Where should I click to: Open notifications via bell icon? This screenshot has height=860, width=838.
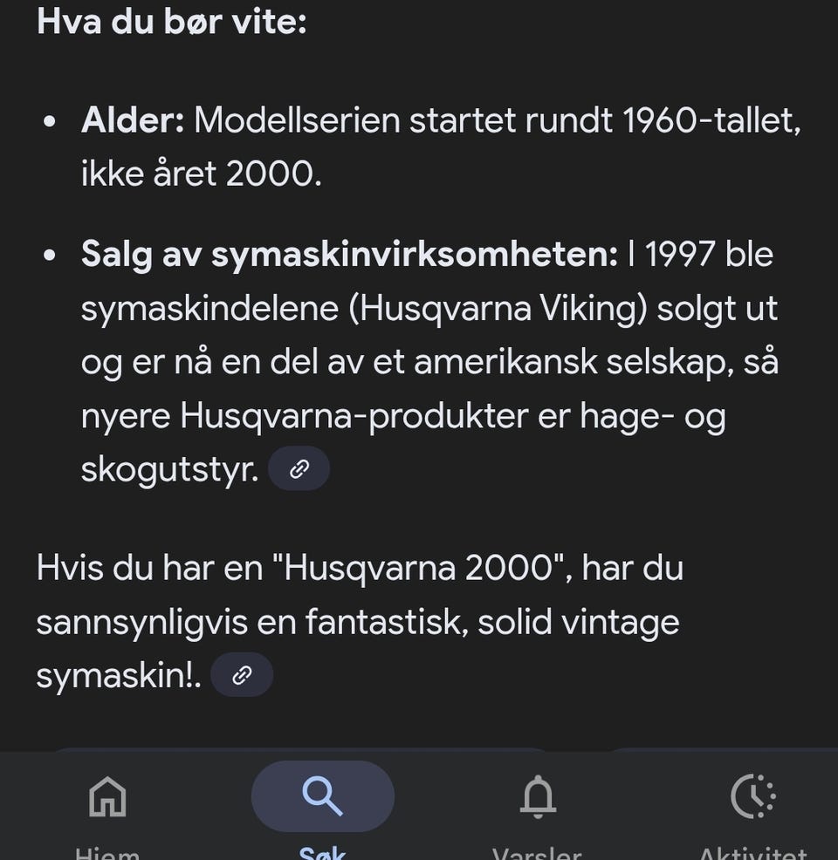[x=538, y=795]
